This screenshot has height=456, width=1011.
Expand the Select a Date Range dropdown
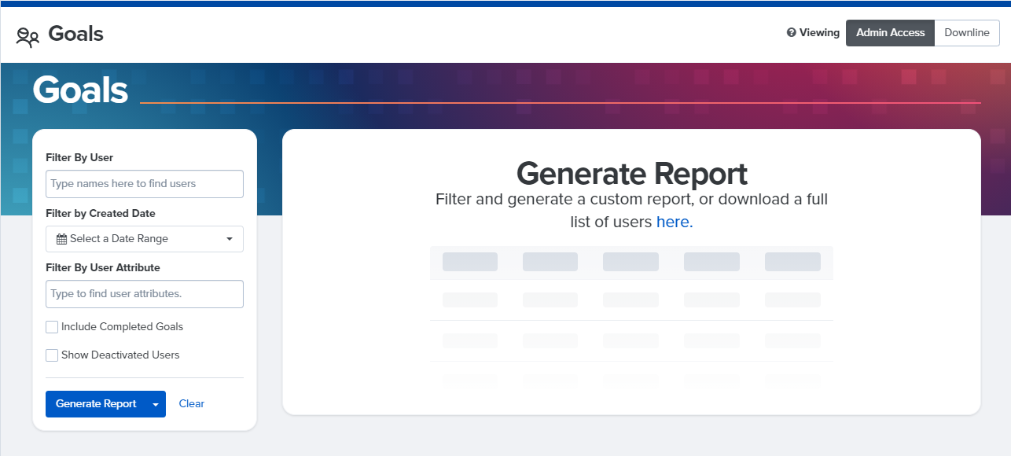pos(145,239)
